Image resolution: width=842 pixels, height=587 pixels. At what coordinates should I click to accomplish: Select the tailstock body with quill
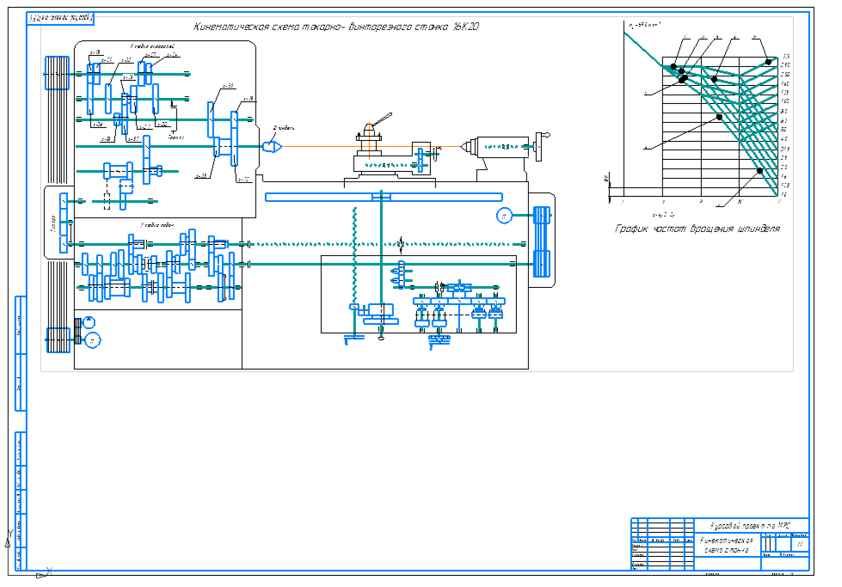point(495,147)
